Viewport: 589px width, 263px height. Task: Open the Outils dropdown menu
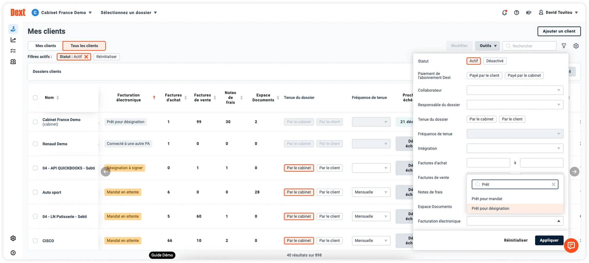[487, 46]
